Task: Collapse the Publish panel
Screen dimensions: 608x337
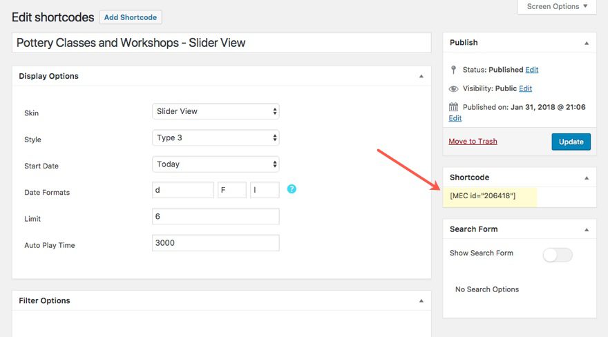Action: 587,43
